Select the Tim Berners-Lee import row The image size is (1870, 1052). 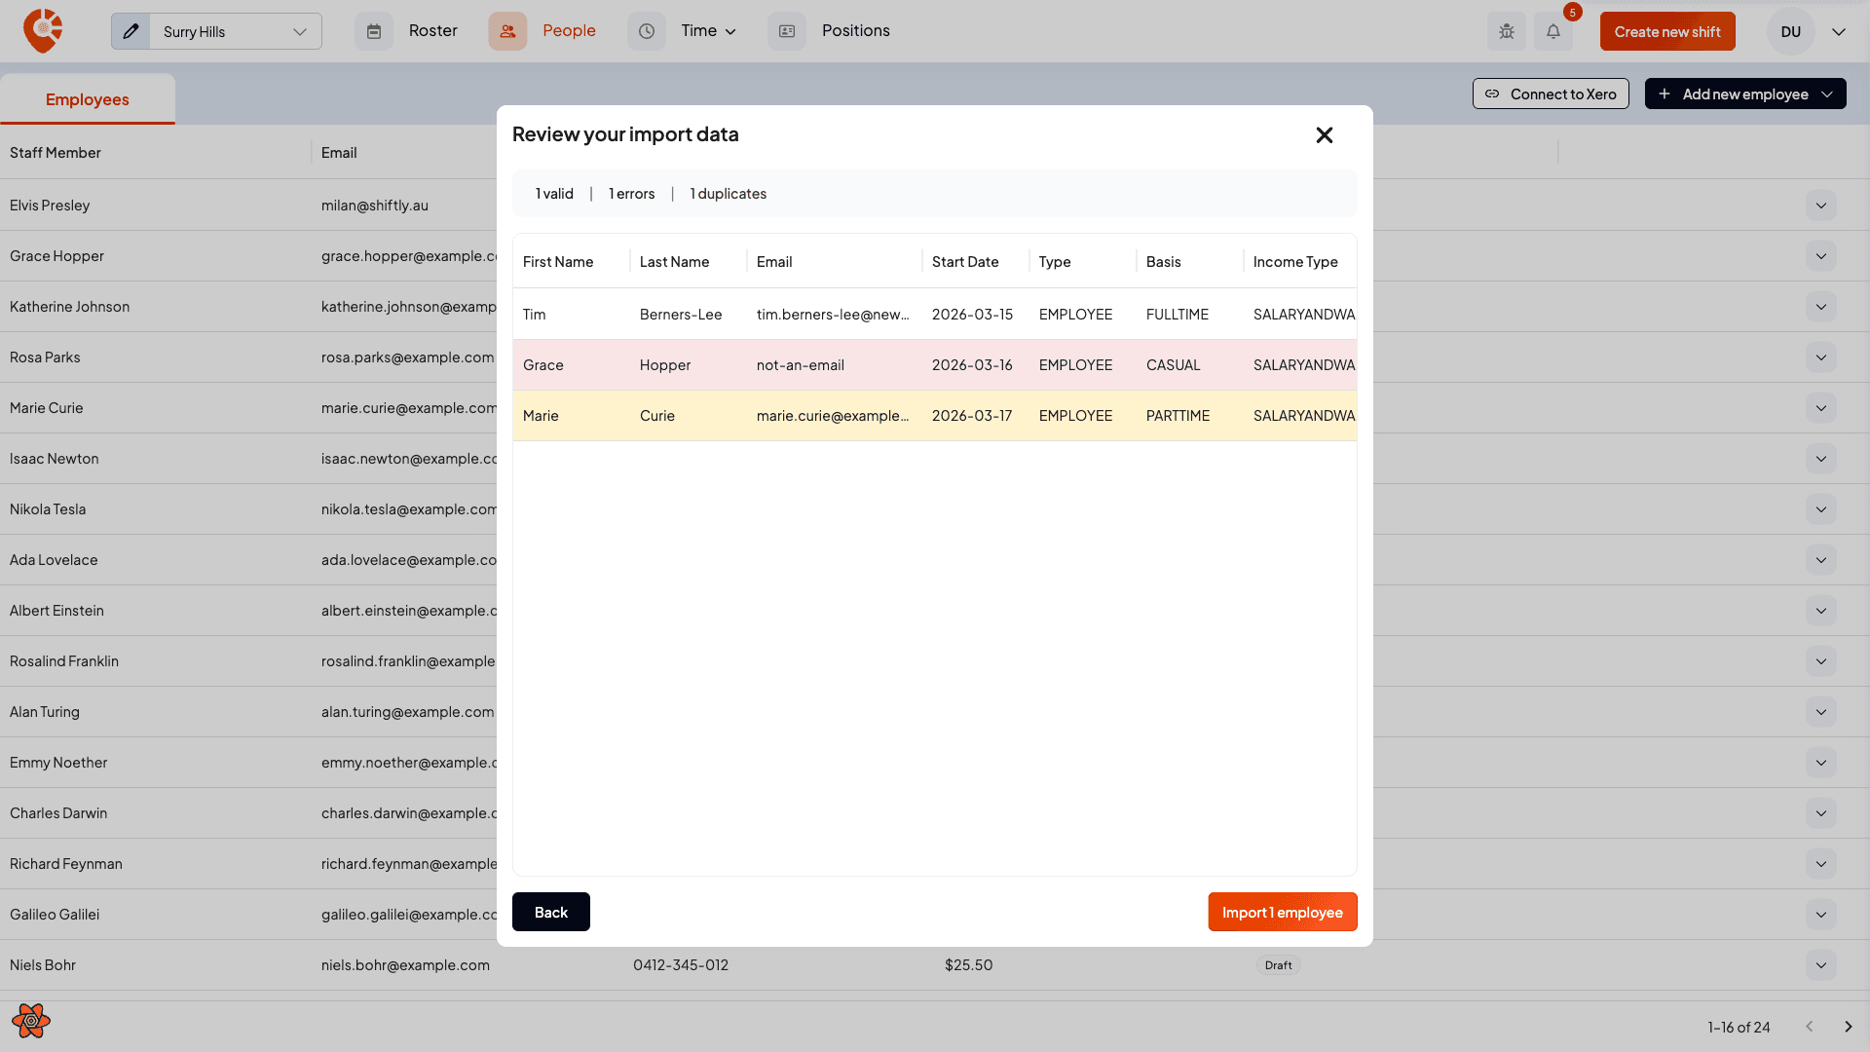[x=935, y=315]
